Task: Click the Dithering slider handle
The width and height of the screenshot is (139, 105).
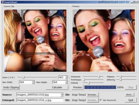Action: pos(121,80)
